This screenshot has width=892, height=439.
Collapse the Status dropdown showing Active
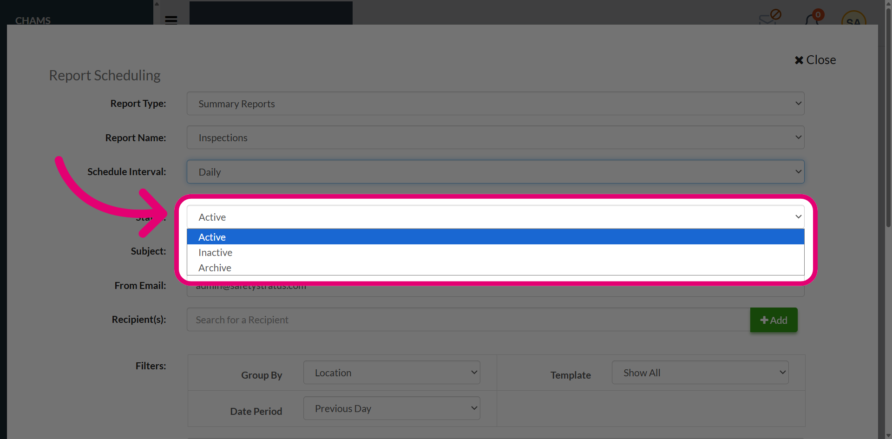495,217
